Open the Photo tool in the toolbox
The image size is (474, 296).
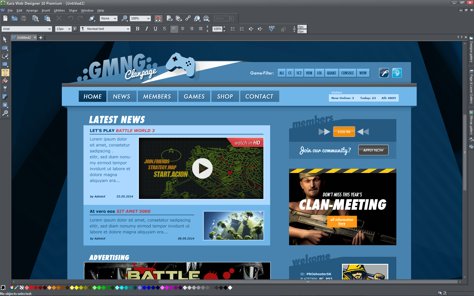pyautogui.click(x=5, y=48)
